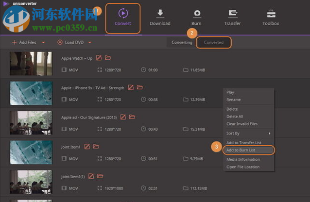Click the edit icon next to Joint Item1
The image size is (310, 202).
click(87, 147)
